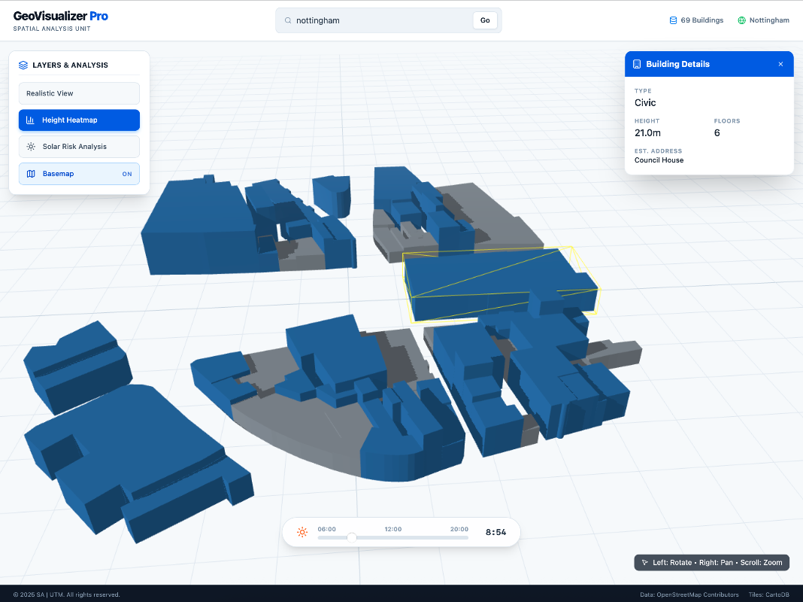Viewport: 803px width, 602px height.
Task: Click the orange sun icon on timeline
Action: click(302, 532)
